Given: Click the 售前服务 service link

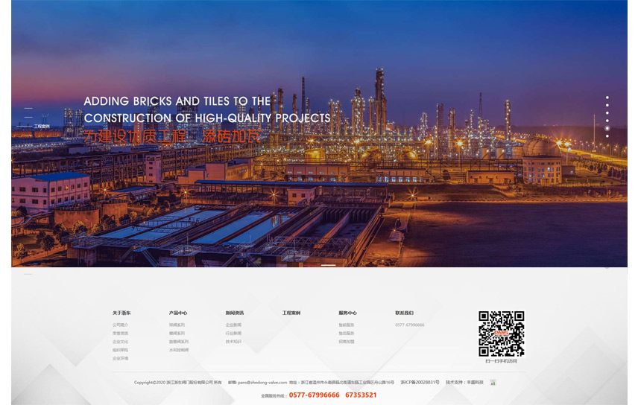Looking at the screenshot, I should (x=347, y=325).
